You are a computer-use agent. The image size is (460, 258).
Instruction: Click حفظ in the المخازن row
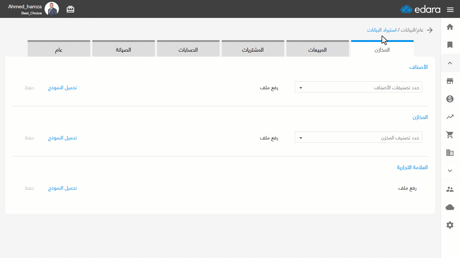(29, 138)
